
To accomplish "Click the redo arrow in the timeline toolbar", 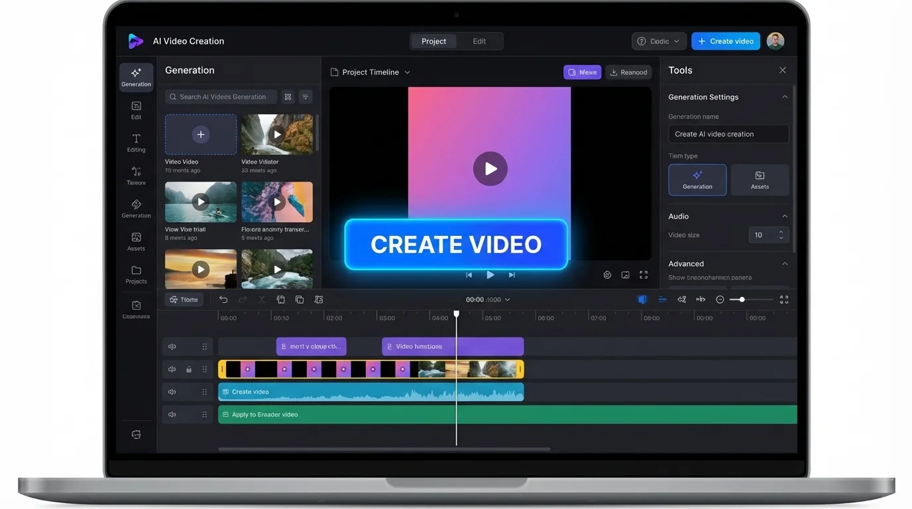I will coord(242,299).
